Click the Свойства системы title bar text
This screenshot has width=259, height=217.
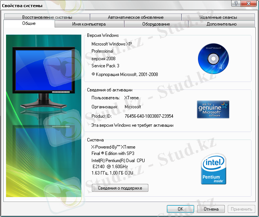click(22, 6)
